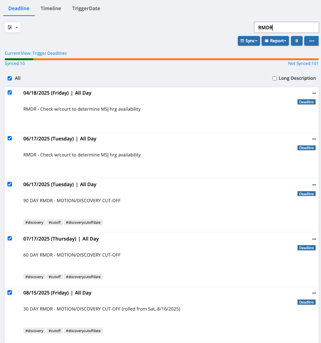
Task: Click #cutoff tag under 90 DAY RMDR
Action: click(55, 223)
